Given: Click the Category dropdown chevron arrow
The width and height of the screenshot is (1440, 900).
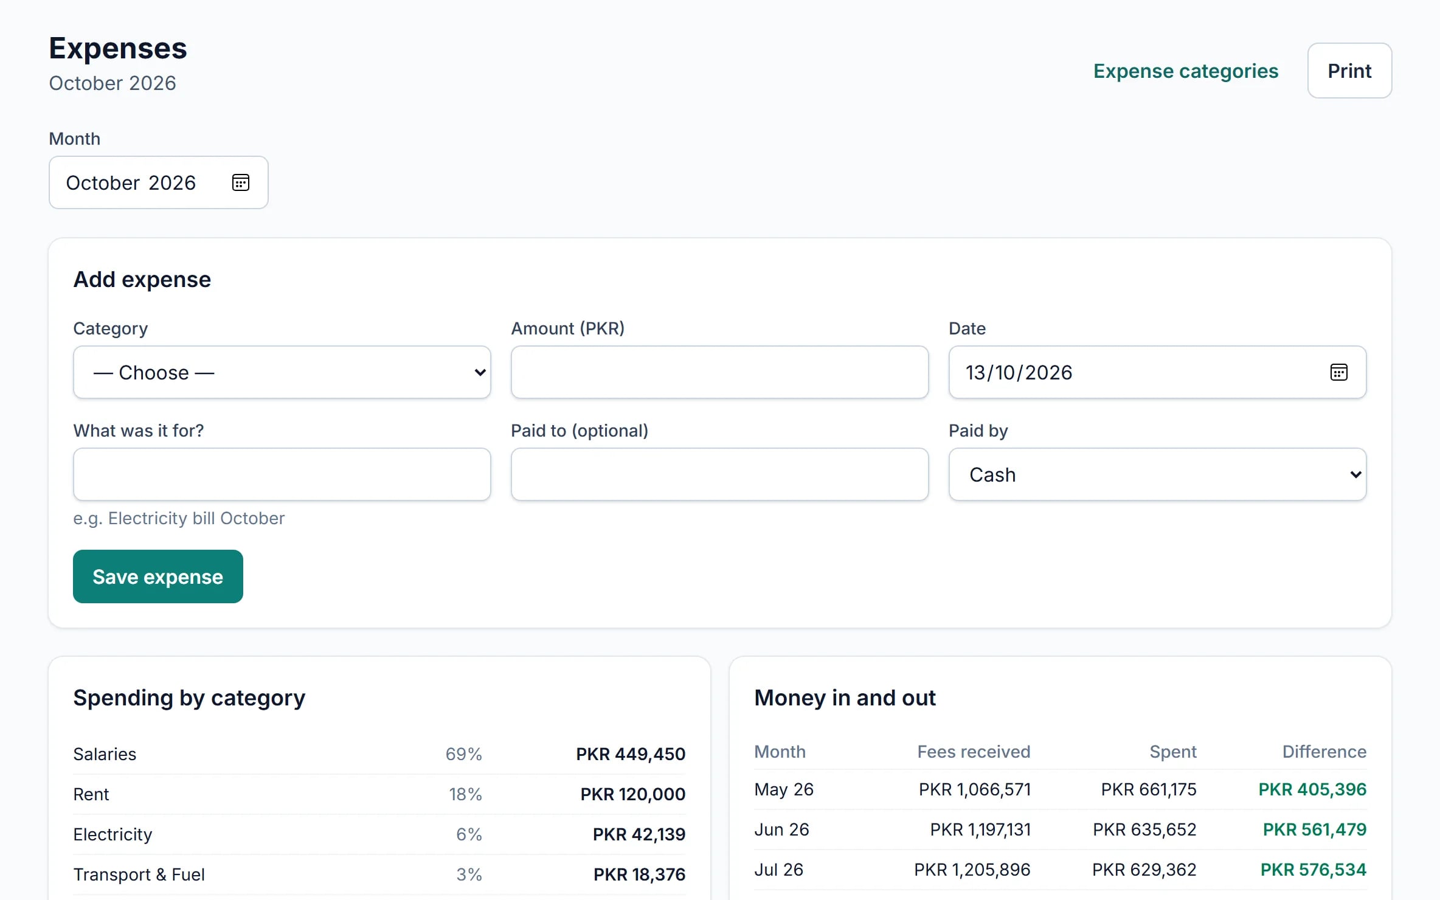Looking at the screenshot, I should [x=480, y=372].
